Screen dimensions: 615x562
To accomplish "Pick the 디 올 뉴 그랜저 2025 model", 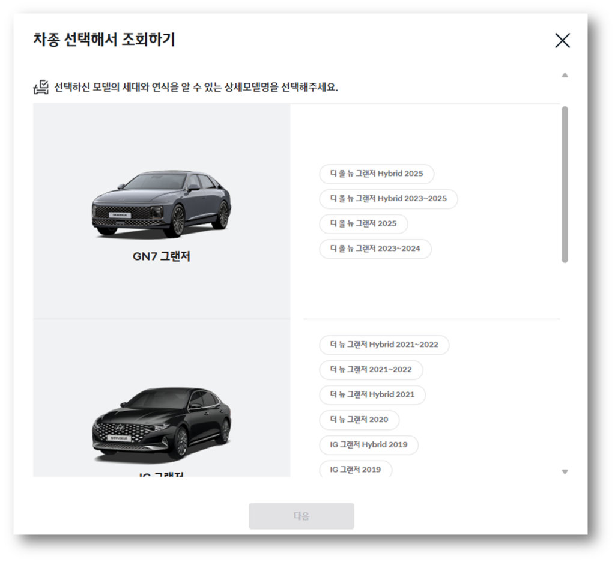I will [363, 224].
